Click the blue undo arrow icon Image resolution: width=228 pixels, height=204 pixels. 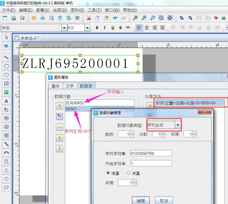pyautogui.click(x=115, y=18)
